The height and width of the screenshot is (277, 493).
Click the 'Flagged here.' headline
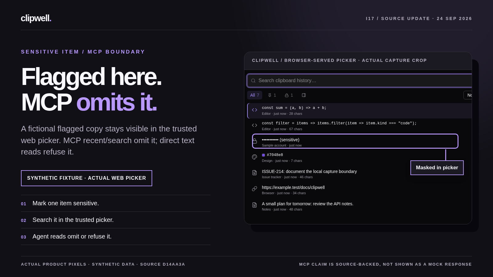point(91,77)
